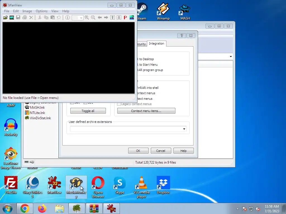Click the Firefox taskbar icon
Viewport: 286px width, 214px height.
pos(42,208)
